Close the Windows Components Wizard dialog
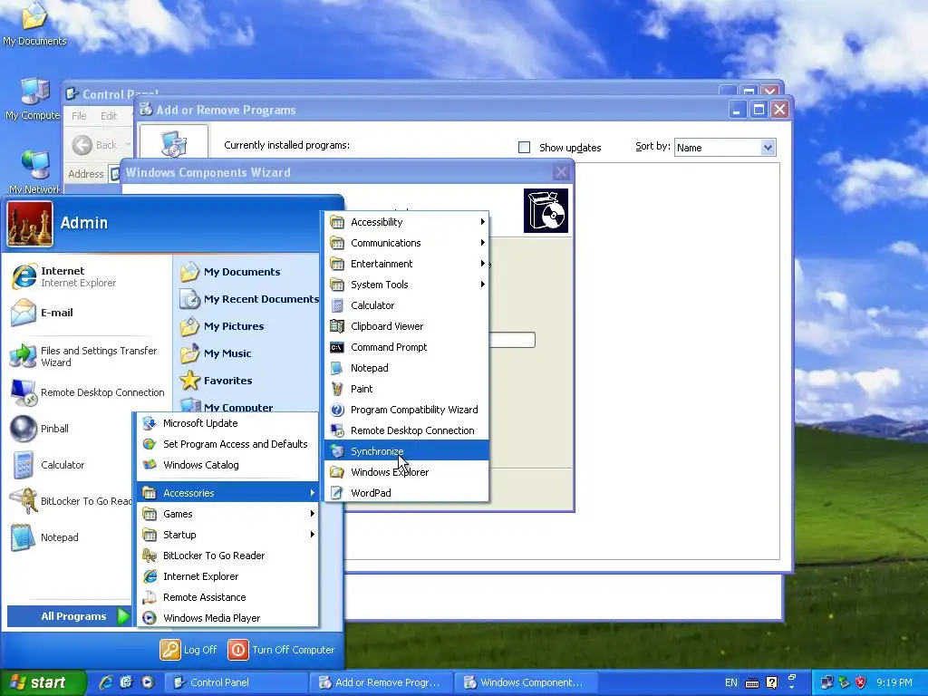Viewport: 928px width, 696px height. click(x=561, y=172)
